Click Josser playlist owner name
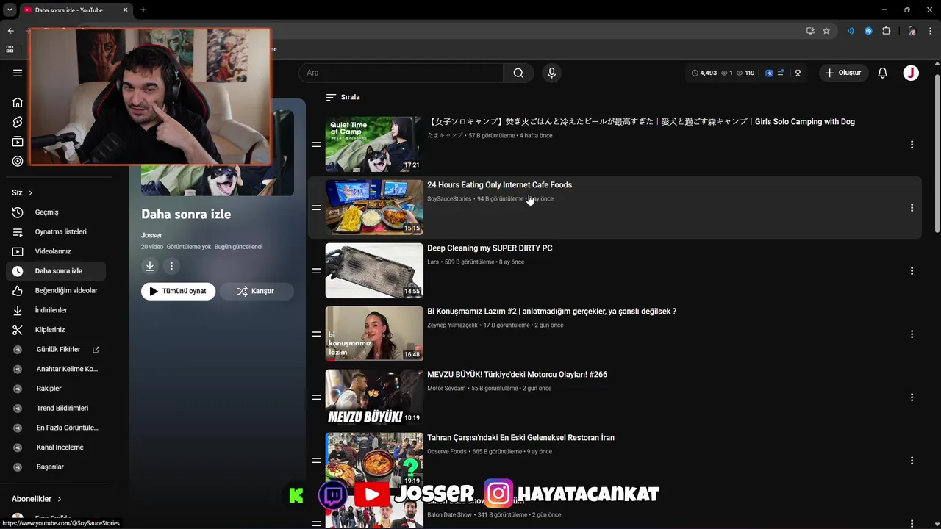The image size is (941, 529). coord(151,235)
